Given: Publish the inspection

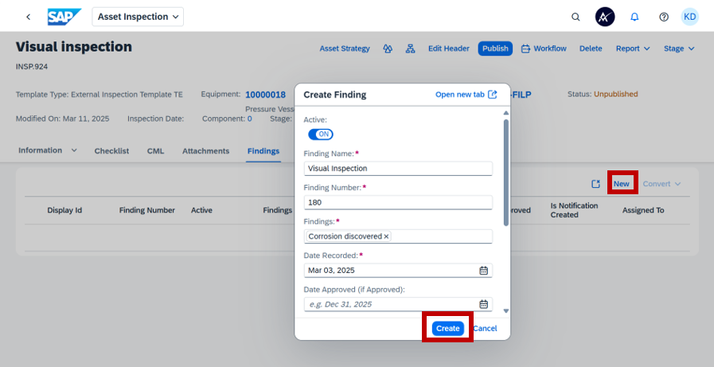Looking at the screenshot, I should coord(495,49).
